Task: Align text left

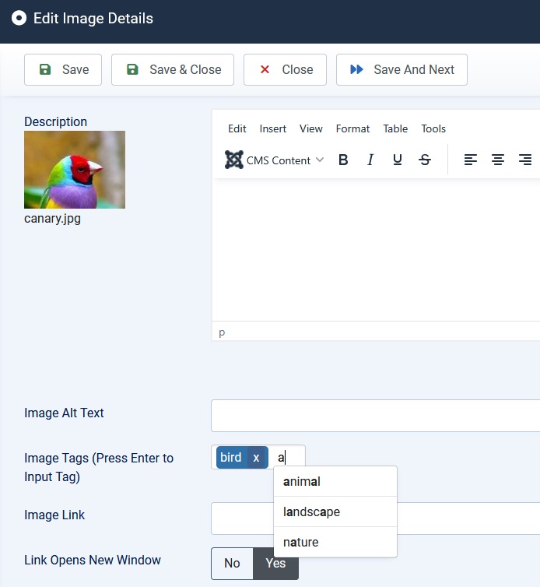Action: click(x=471, y=160)
